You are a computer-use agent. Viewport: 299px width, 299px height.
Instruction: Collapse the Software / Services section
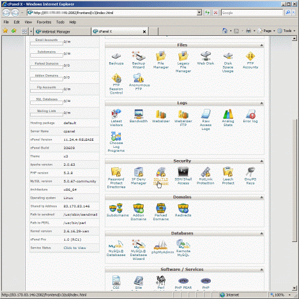click(261, 270)
